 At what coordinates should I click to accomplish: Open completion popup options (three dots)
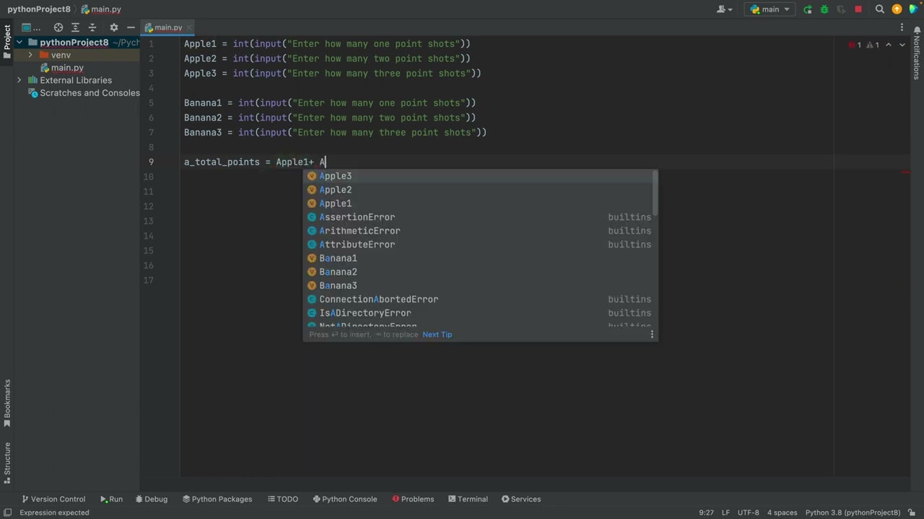(652, 334)
